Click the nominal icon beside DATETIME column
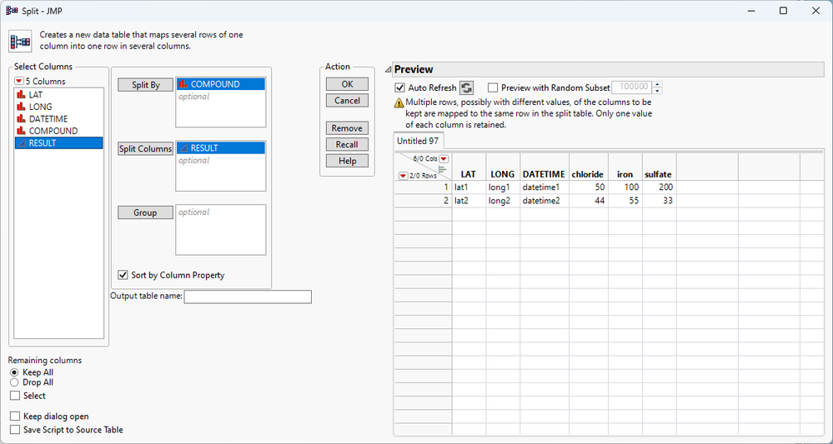The image size is (833, 444). 21,119
